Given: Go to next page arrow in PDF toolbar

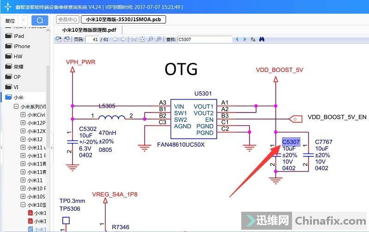Looking at the screenshot, I should pyautogui.click(x=123, y=40).
